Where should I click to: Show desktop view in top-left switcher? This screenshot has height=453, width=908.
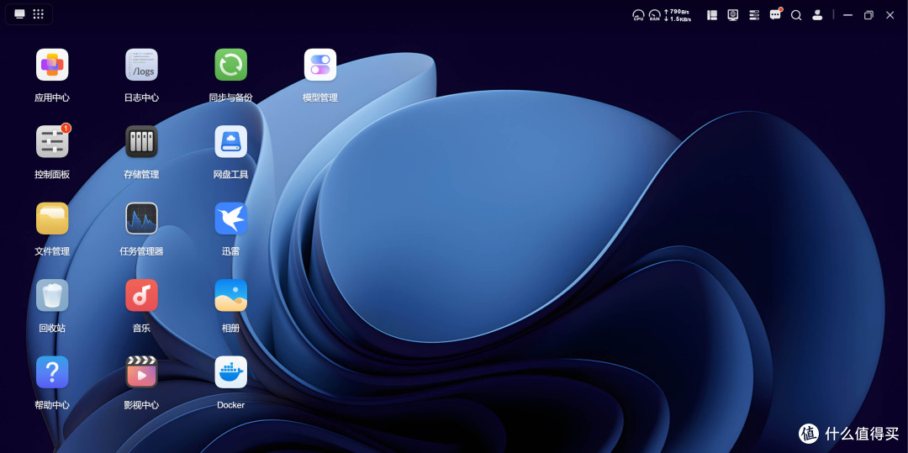click(x=19, y=14)
